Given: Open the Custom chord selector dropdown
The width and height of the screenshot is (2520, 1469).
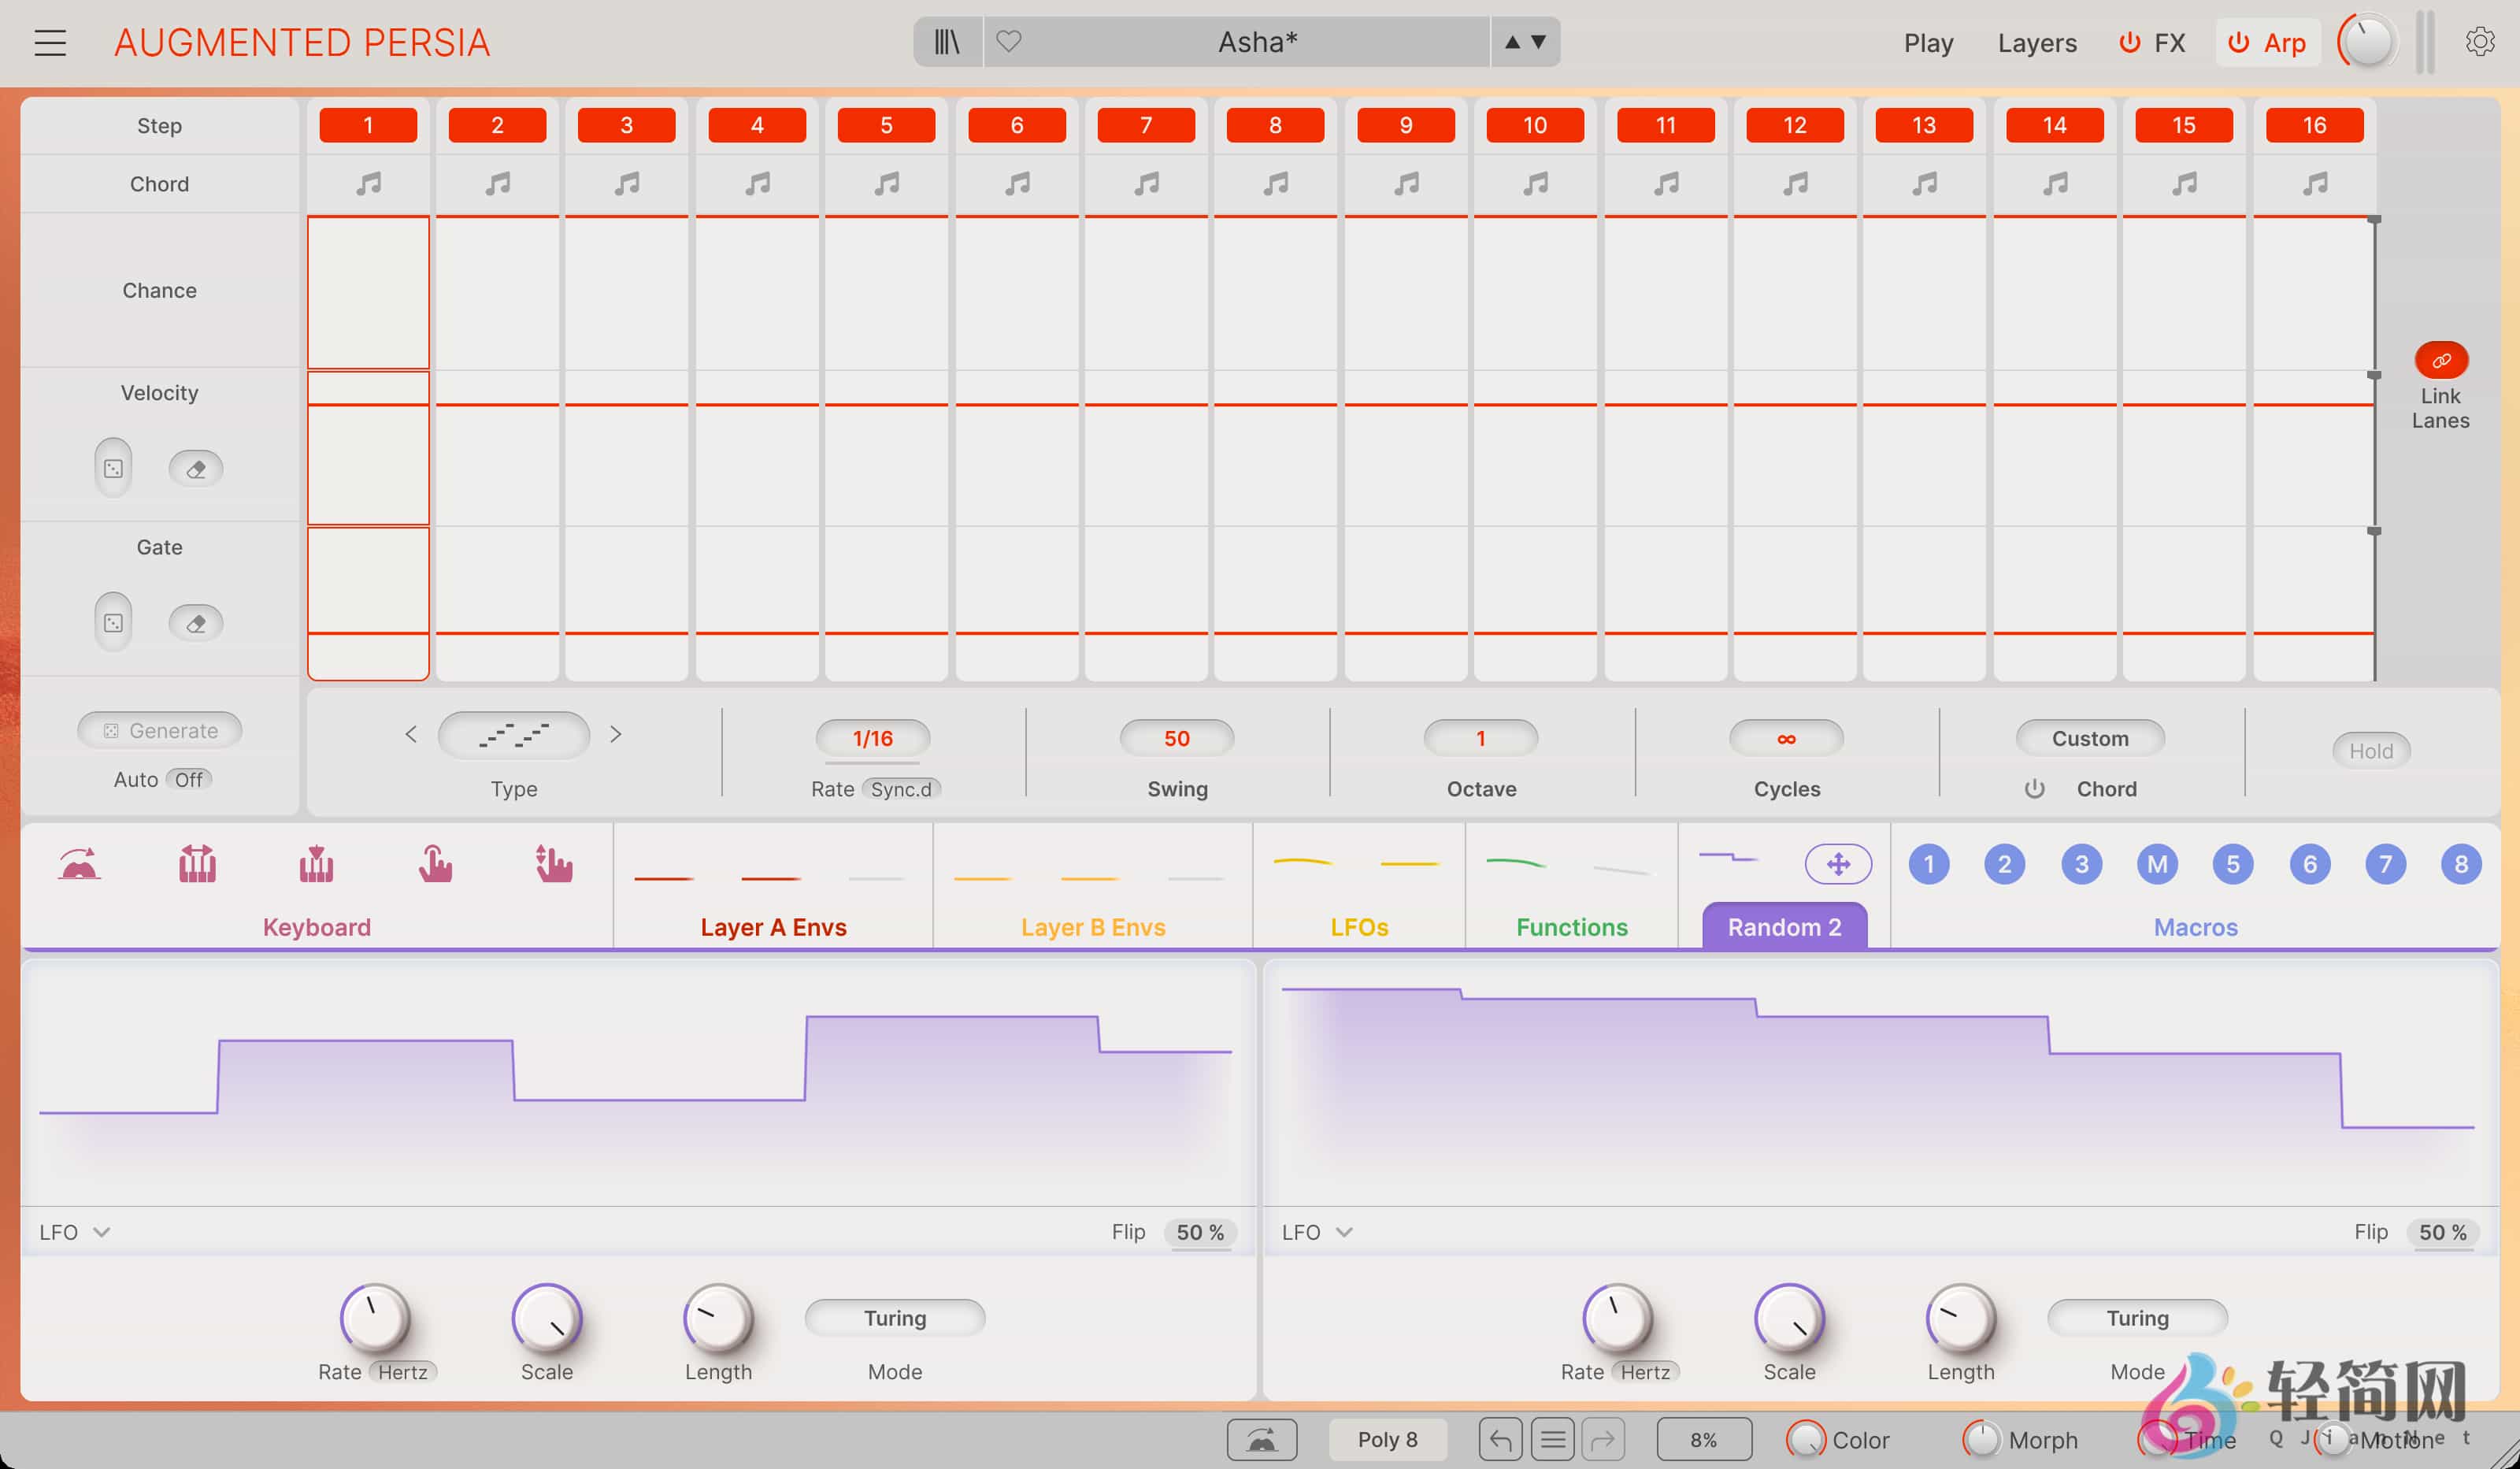Looking at the screenshot, I should [x=2089, y=738].
